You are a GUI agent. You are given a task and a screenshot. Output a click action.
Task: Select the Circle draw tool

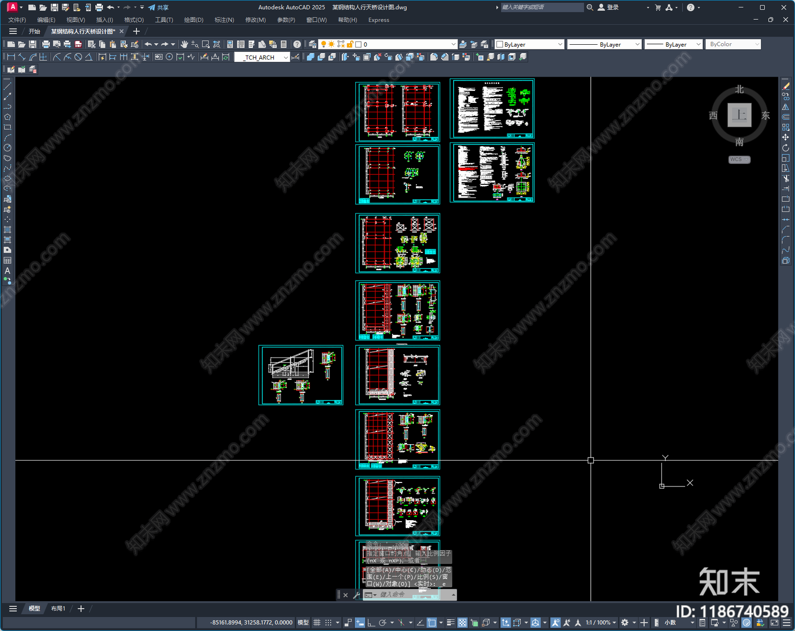(7, 148)
